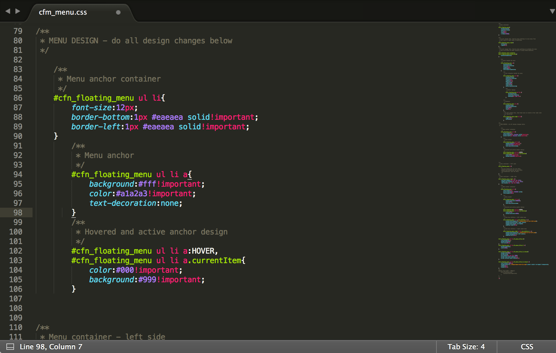Change the CSS syntax selector
The width and height of the screenshot is (556, 353).
[x=527, y=347]
